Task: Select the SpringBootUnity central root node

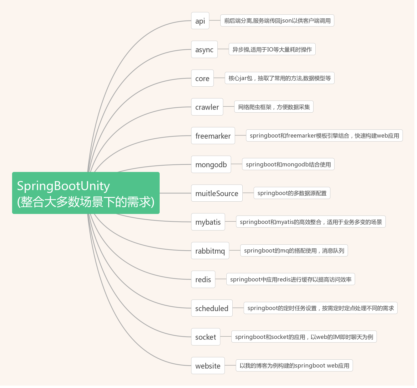Action: [86, 193]
